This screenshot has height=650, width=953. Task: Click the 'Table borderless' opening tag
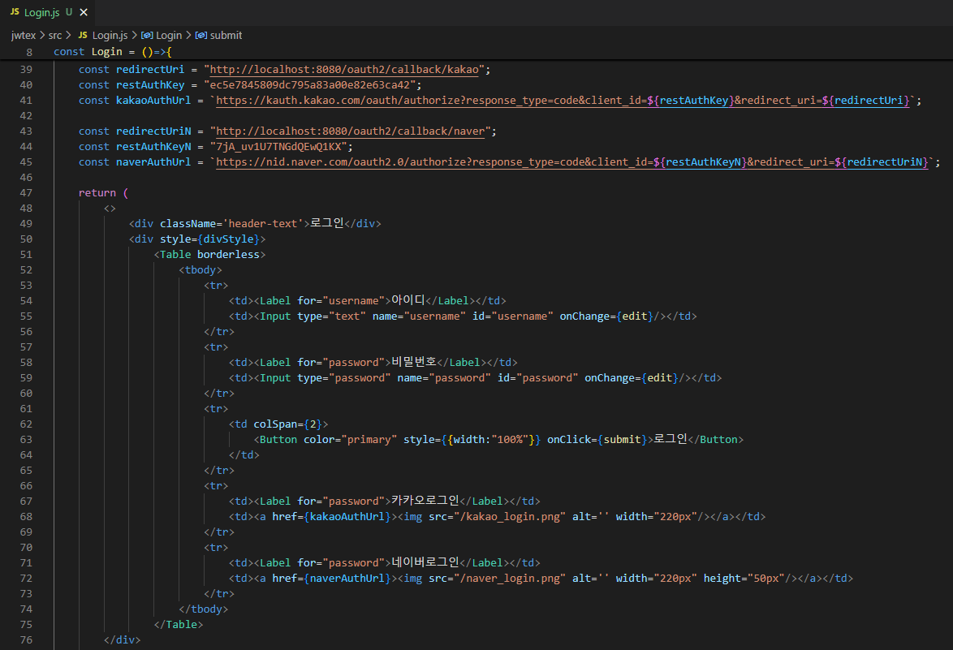209,255
